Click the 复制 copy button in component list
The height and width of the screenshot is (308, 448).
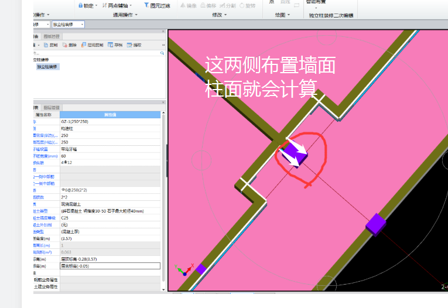point(50,45)
